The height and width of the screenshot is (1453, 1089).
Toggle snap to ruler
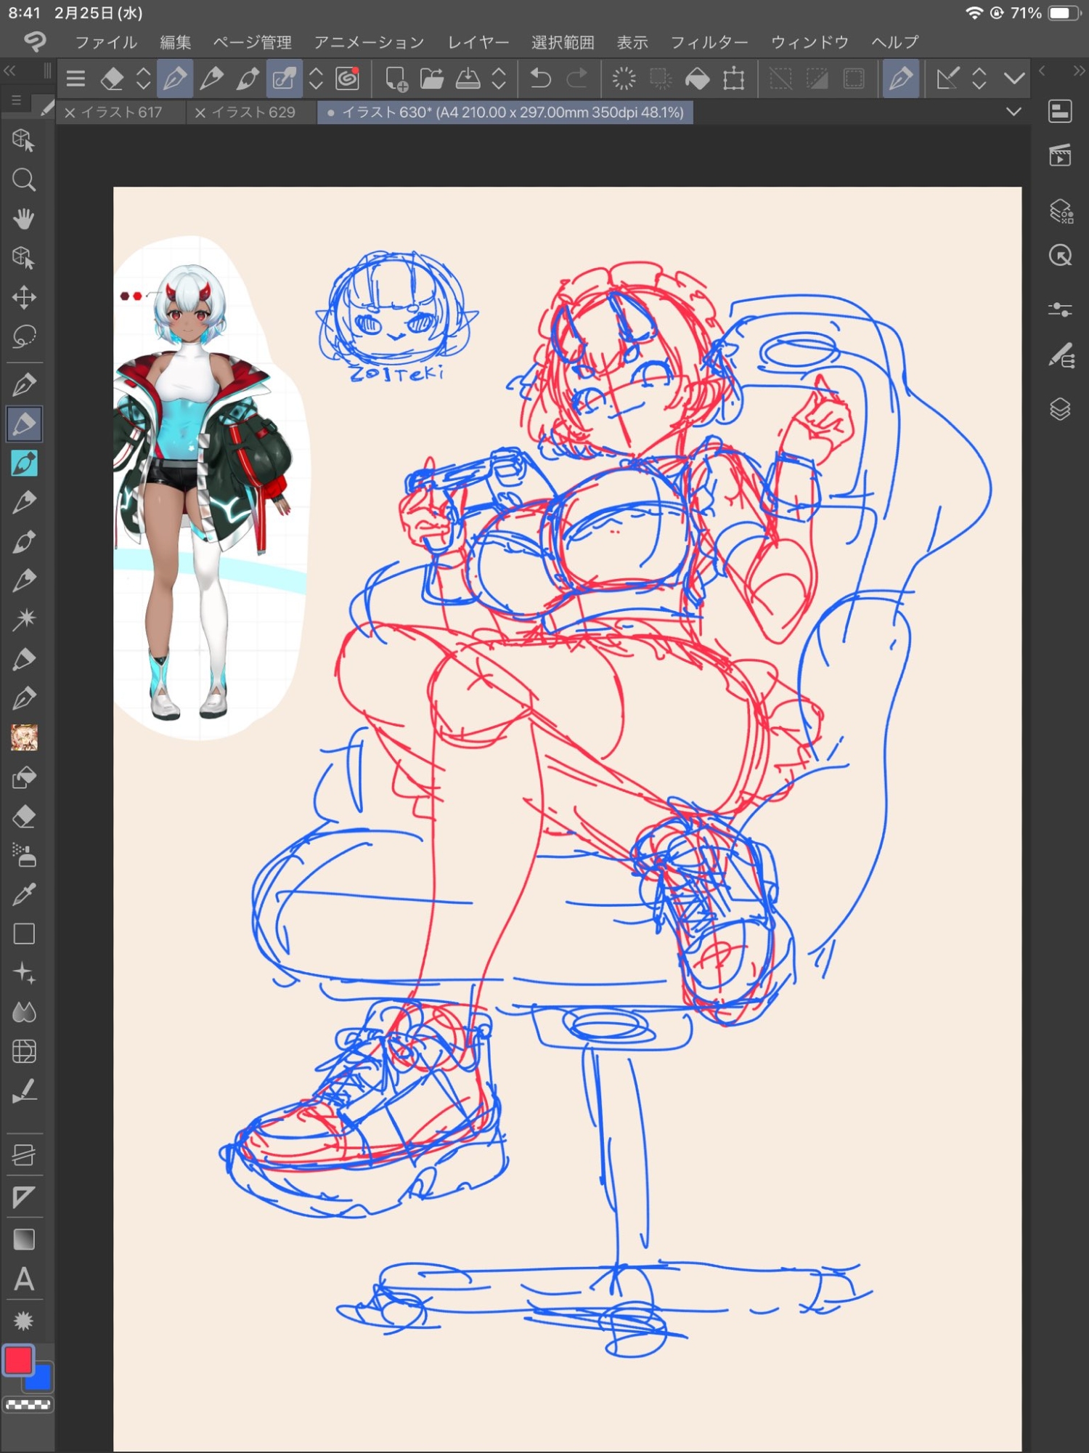coord(780,78)
